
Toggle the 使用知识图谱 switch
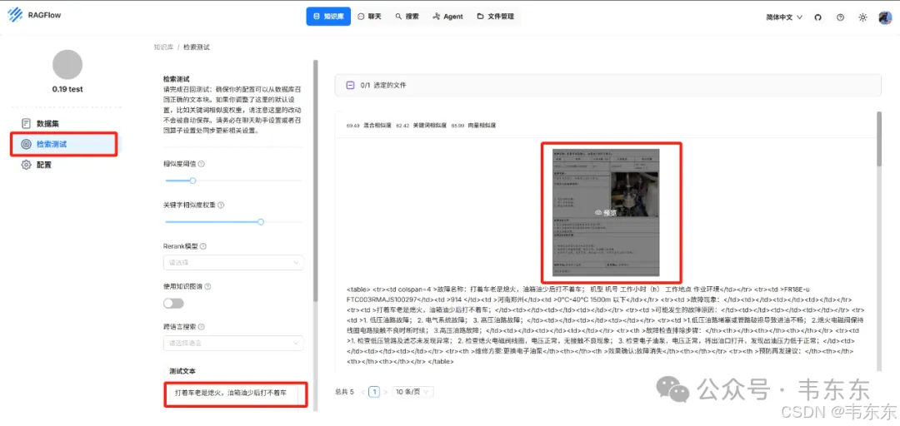coord(173,304)
